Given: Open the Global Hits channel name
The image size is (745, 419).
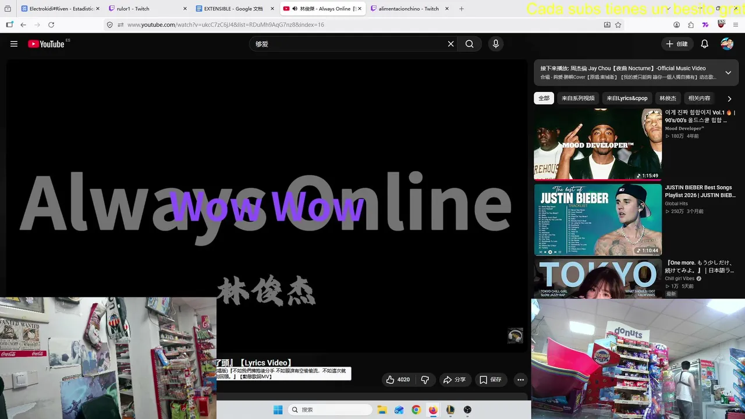Looking at the screenshot, I should click(x=676, y=204).
